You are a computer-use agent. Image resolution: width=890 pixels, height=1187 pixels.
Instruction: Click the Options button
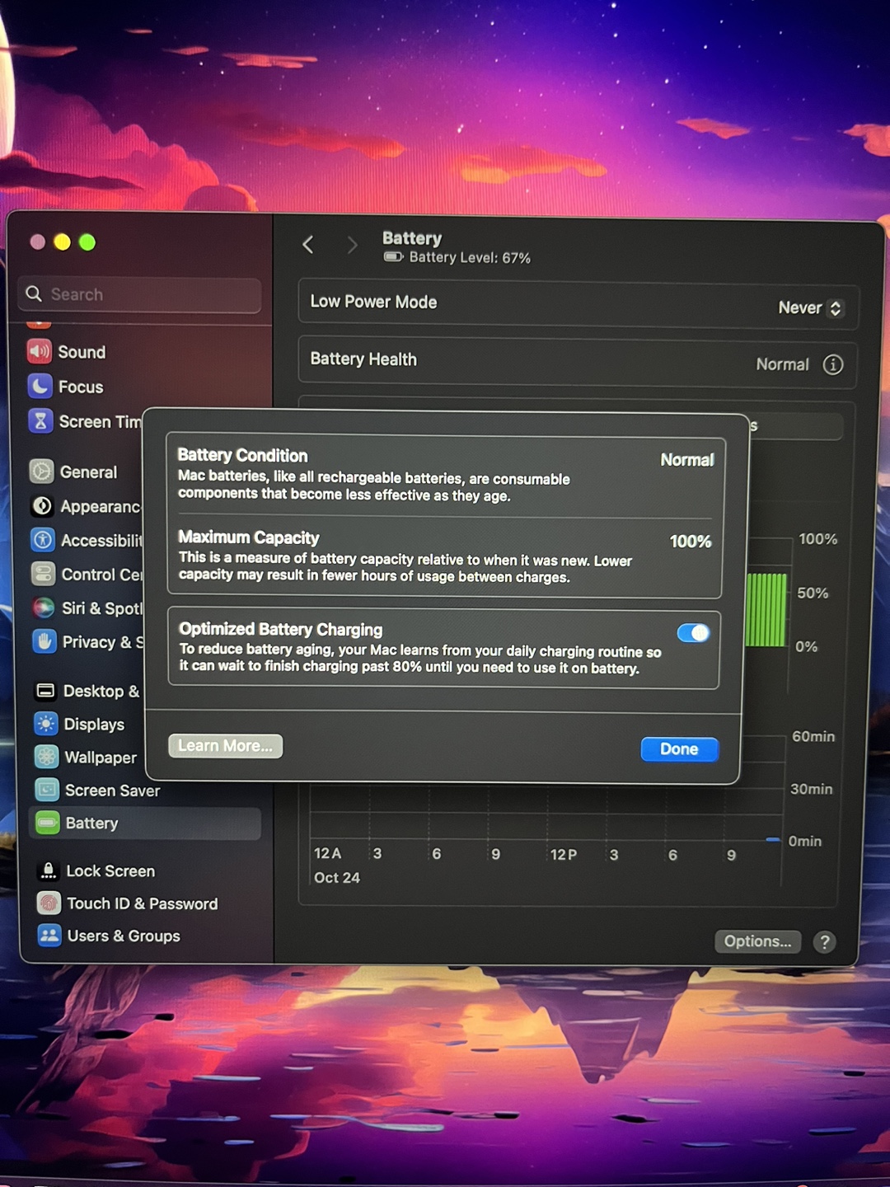click(x=757, y=941)
